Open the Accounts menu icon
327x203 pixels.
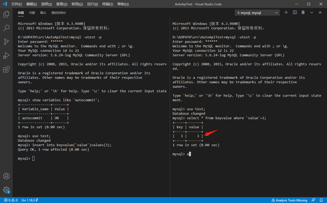point(6,176)
